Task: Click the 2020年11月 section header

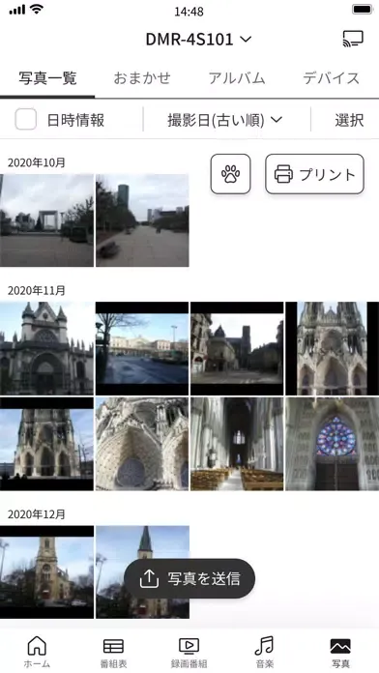Action: (37, 291)
